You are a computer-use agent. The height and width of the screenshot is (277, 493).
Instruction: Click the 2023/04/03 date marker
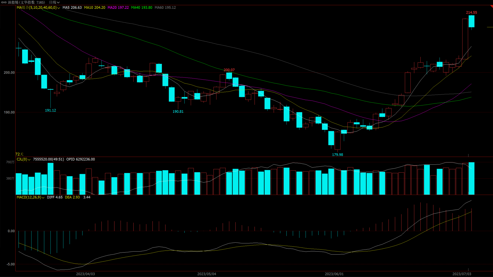click(x=86, y=274)
